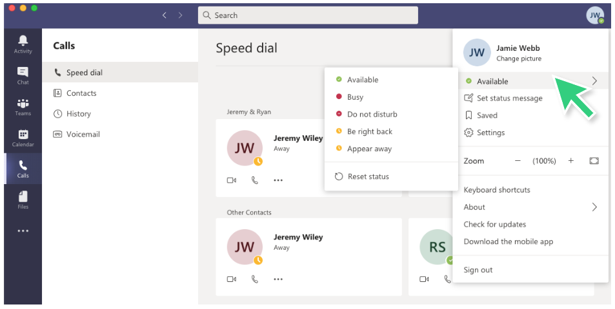Expand the About submenu
The height and width of the screenshot is (309, 615).
coord(594,207)
